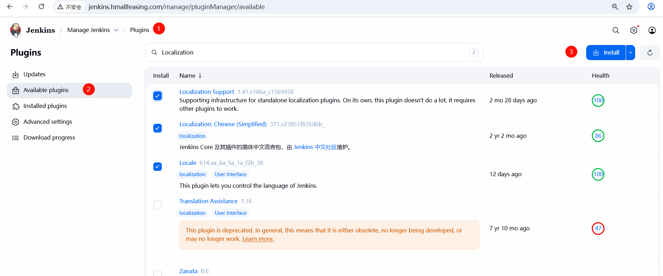The height and width of the screenshot is (276, 663).
Task: Click the refresh plugins list icon button
Action: pos(650,53)
